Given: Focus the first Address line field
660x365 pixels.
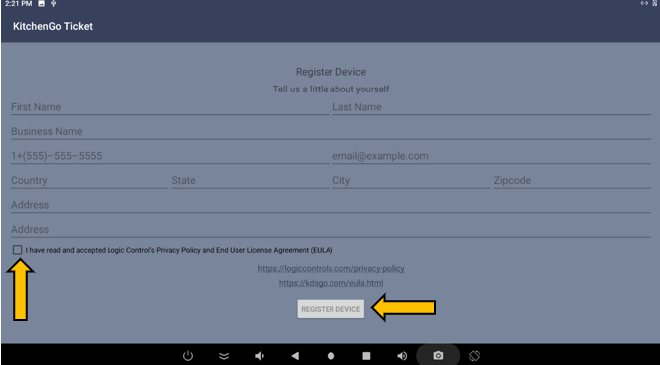Looking at the screenshot, I should click(x=330, y=205).
